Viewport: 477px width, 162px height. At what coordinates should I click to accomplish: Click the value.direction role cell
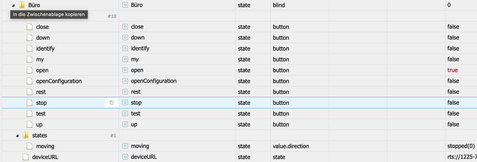pyautogui.click(x=291, y=146)
